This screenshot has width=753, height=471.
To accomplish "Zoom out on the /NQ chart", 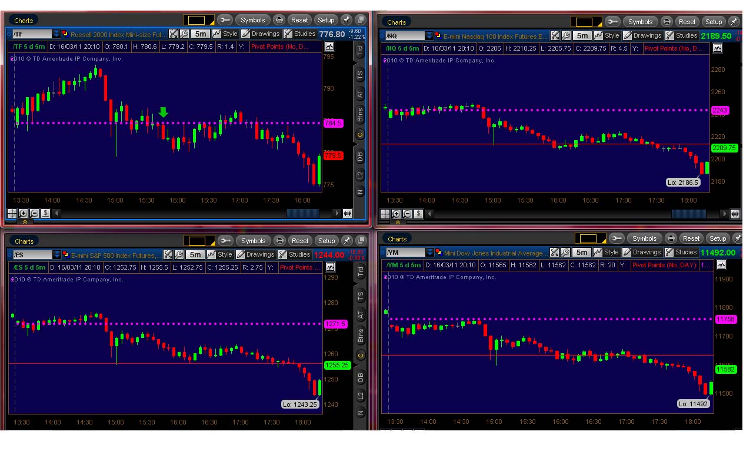I will pos(407,214).
